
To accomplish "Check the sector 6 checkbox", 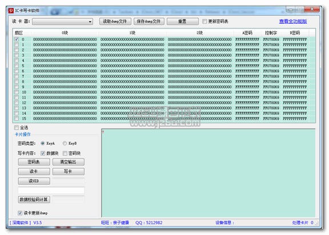I will tap(17, 71).
